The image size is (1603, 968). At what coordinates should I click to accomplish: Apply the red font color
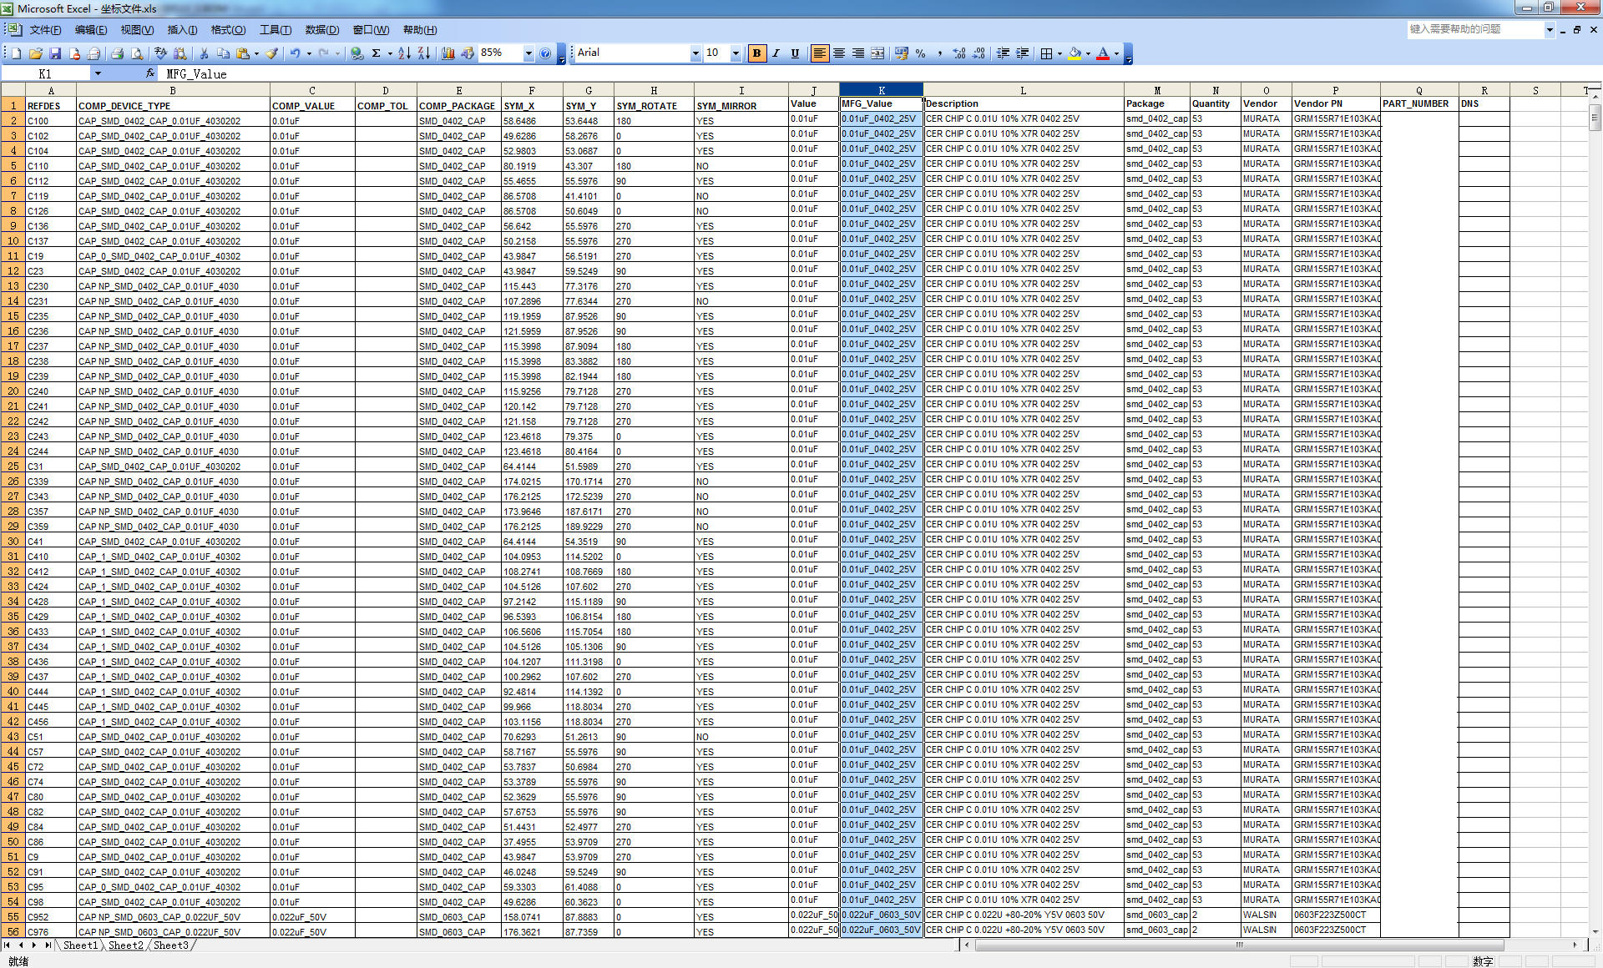click(1103, 53)
